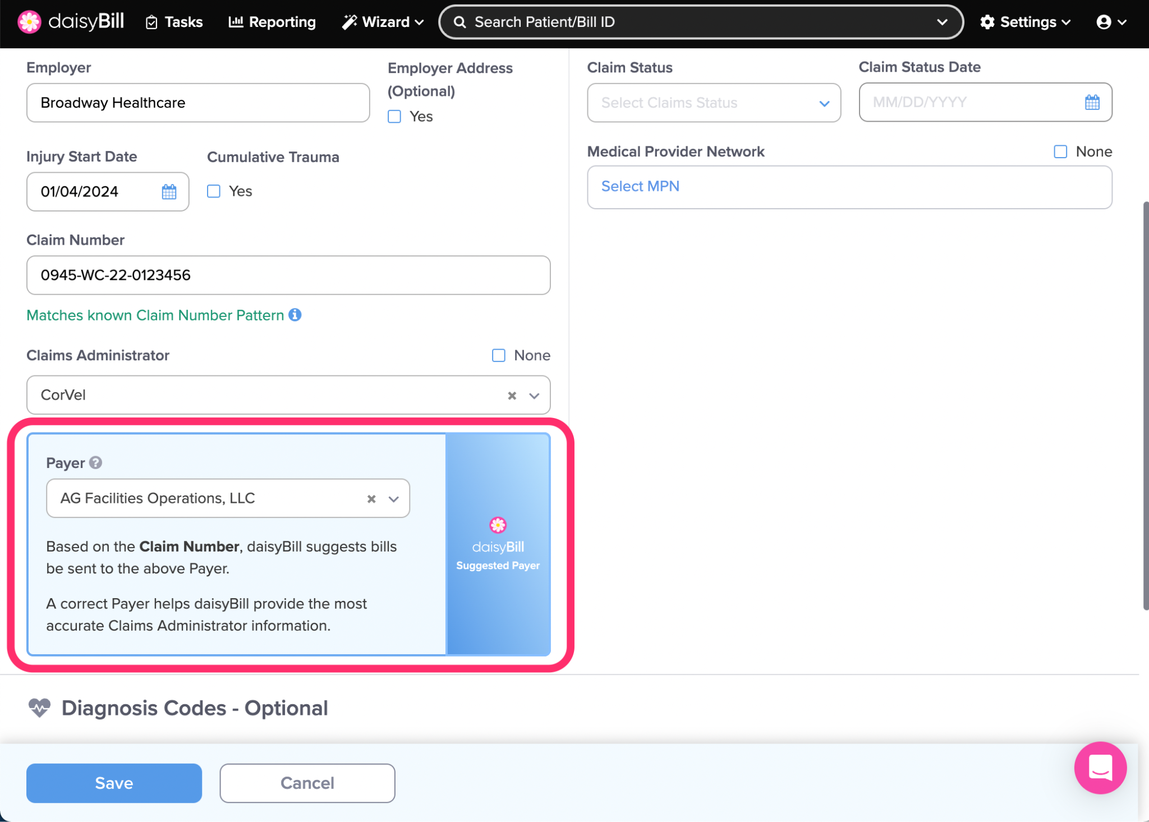
Task: Click the Payer help question icon
Action: (x=96, y=462)
